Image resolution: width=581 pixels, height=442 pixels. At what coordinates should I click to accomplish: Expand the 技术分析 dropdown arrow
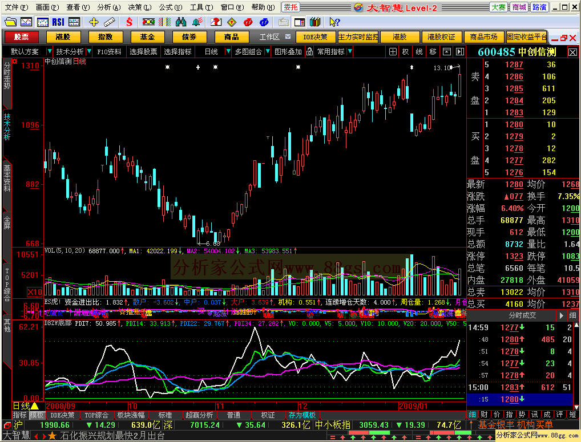coord(89,51)
